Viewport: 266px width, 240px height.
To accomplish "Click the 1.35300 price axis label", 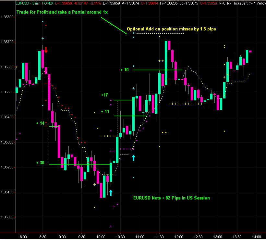I will pyautogui.click(x=7, y=142).
